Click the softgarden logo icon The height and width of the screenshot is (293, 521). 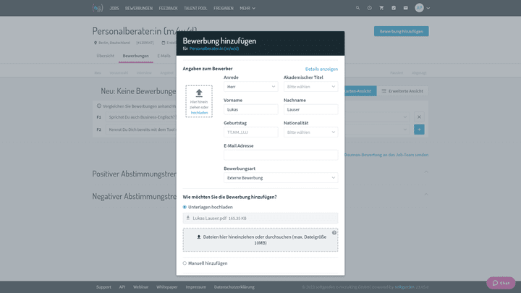97,8
